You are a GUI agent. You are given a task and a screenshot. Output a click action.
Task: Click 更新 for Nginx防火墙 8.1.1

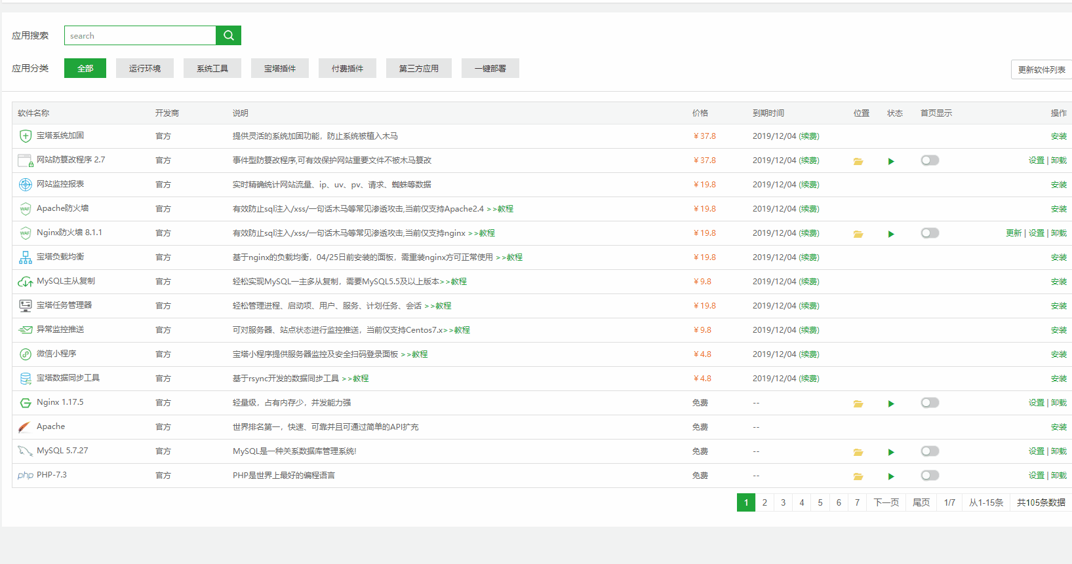pyautogui.click(x=1014, y=233)
